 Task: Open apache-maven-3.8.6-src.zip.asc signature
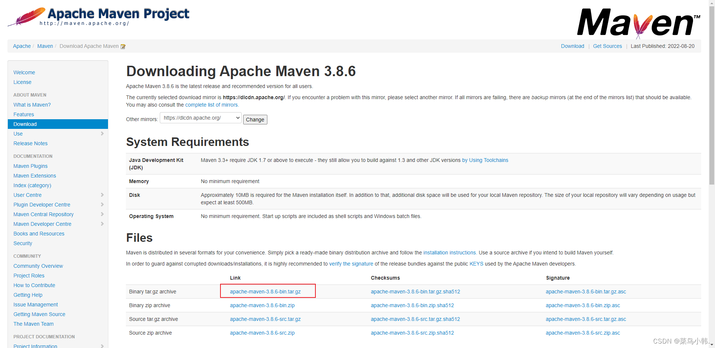pos(583,333)
